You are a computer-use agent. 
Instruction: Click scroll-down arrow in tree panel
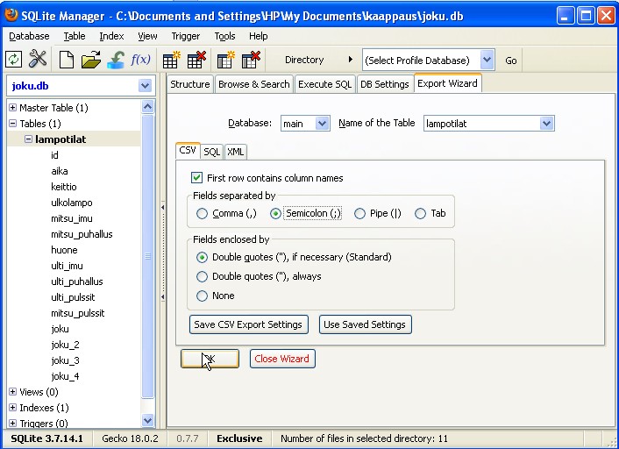[x=147, y=420]
